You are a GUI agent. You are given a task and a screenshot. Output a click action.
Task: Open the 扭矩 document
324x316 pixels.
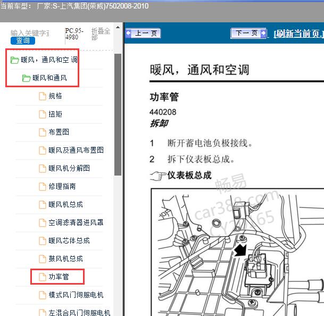[x=55, y=114]
